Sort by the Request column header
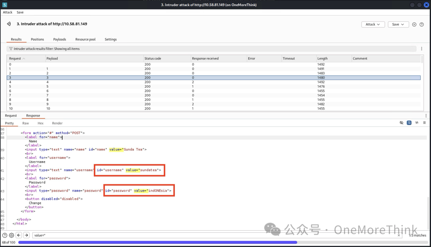Viewport: 431px width, 247px height. (x=26, y=59)
